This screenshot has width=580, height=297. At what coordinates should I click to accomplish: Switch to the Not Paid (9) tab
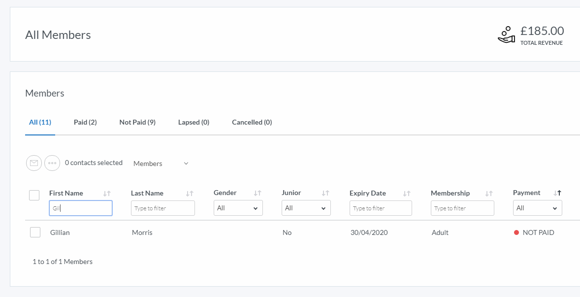(x=137, y=122)
